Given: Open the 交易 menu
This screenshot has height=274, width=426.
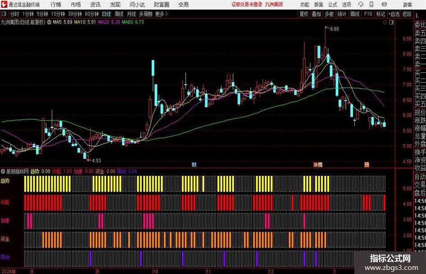Looking at the screenshot, I should tap(183, 4).
